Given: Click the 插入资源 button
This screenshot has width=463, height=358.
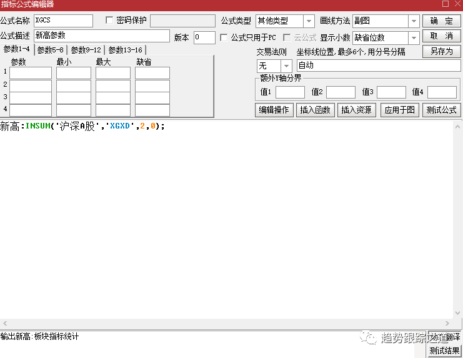Looking at the screenshot, I should 355,110.
